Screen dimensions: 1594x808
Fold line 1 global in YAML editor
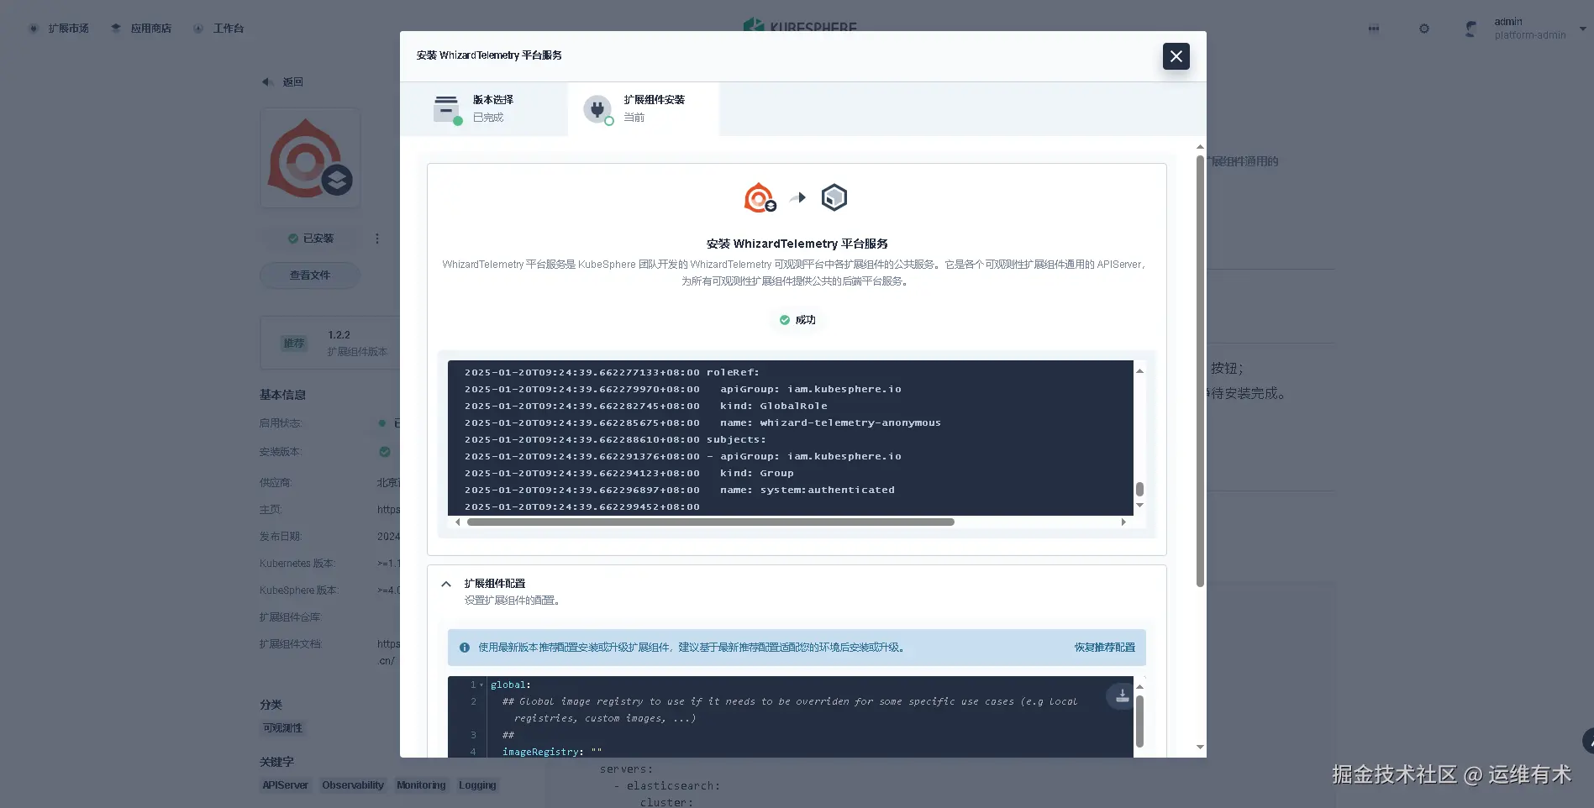point(481,685)
